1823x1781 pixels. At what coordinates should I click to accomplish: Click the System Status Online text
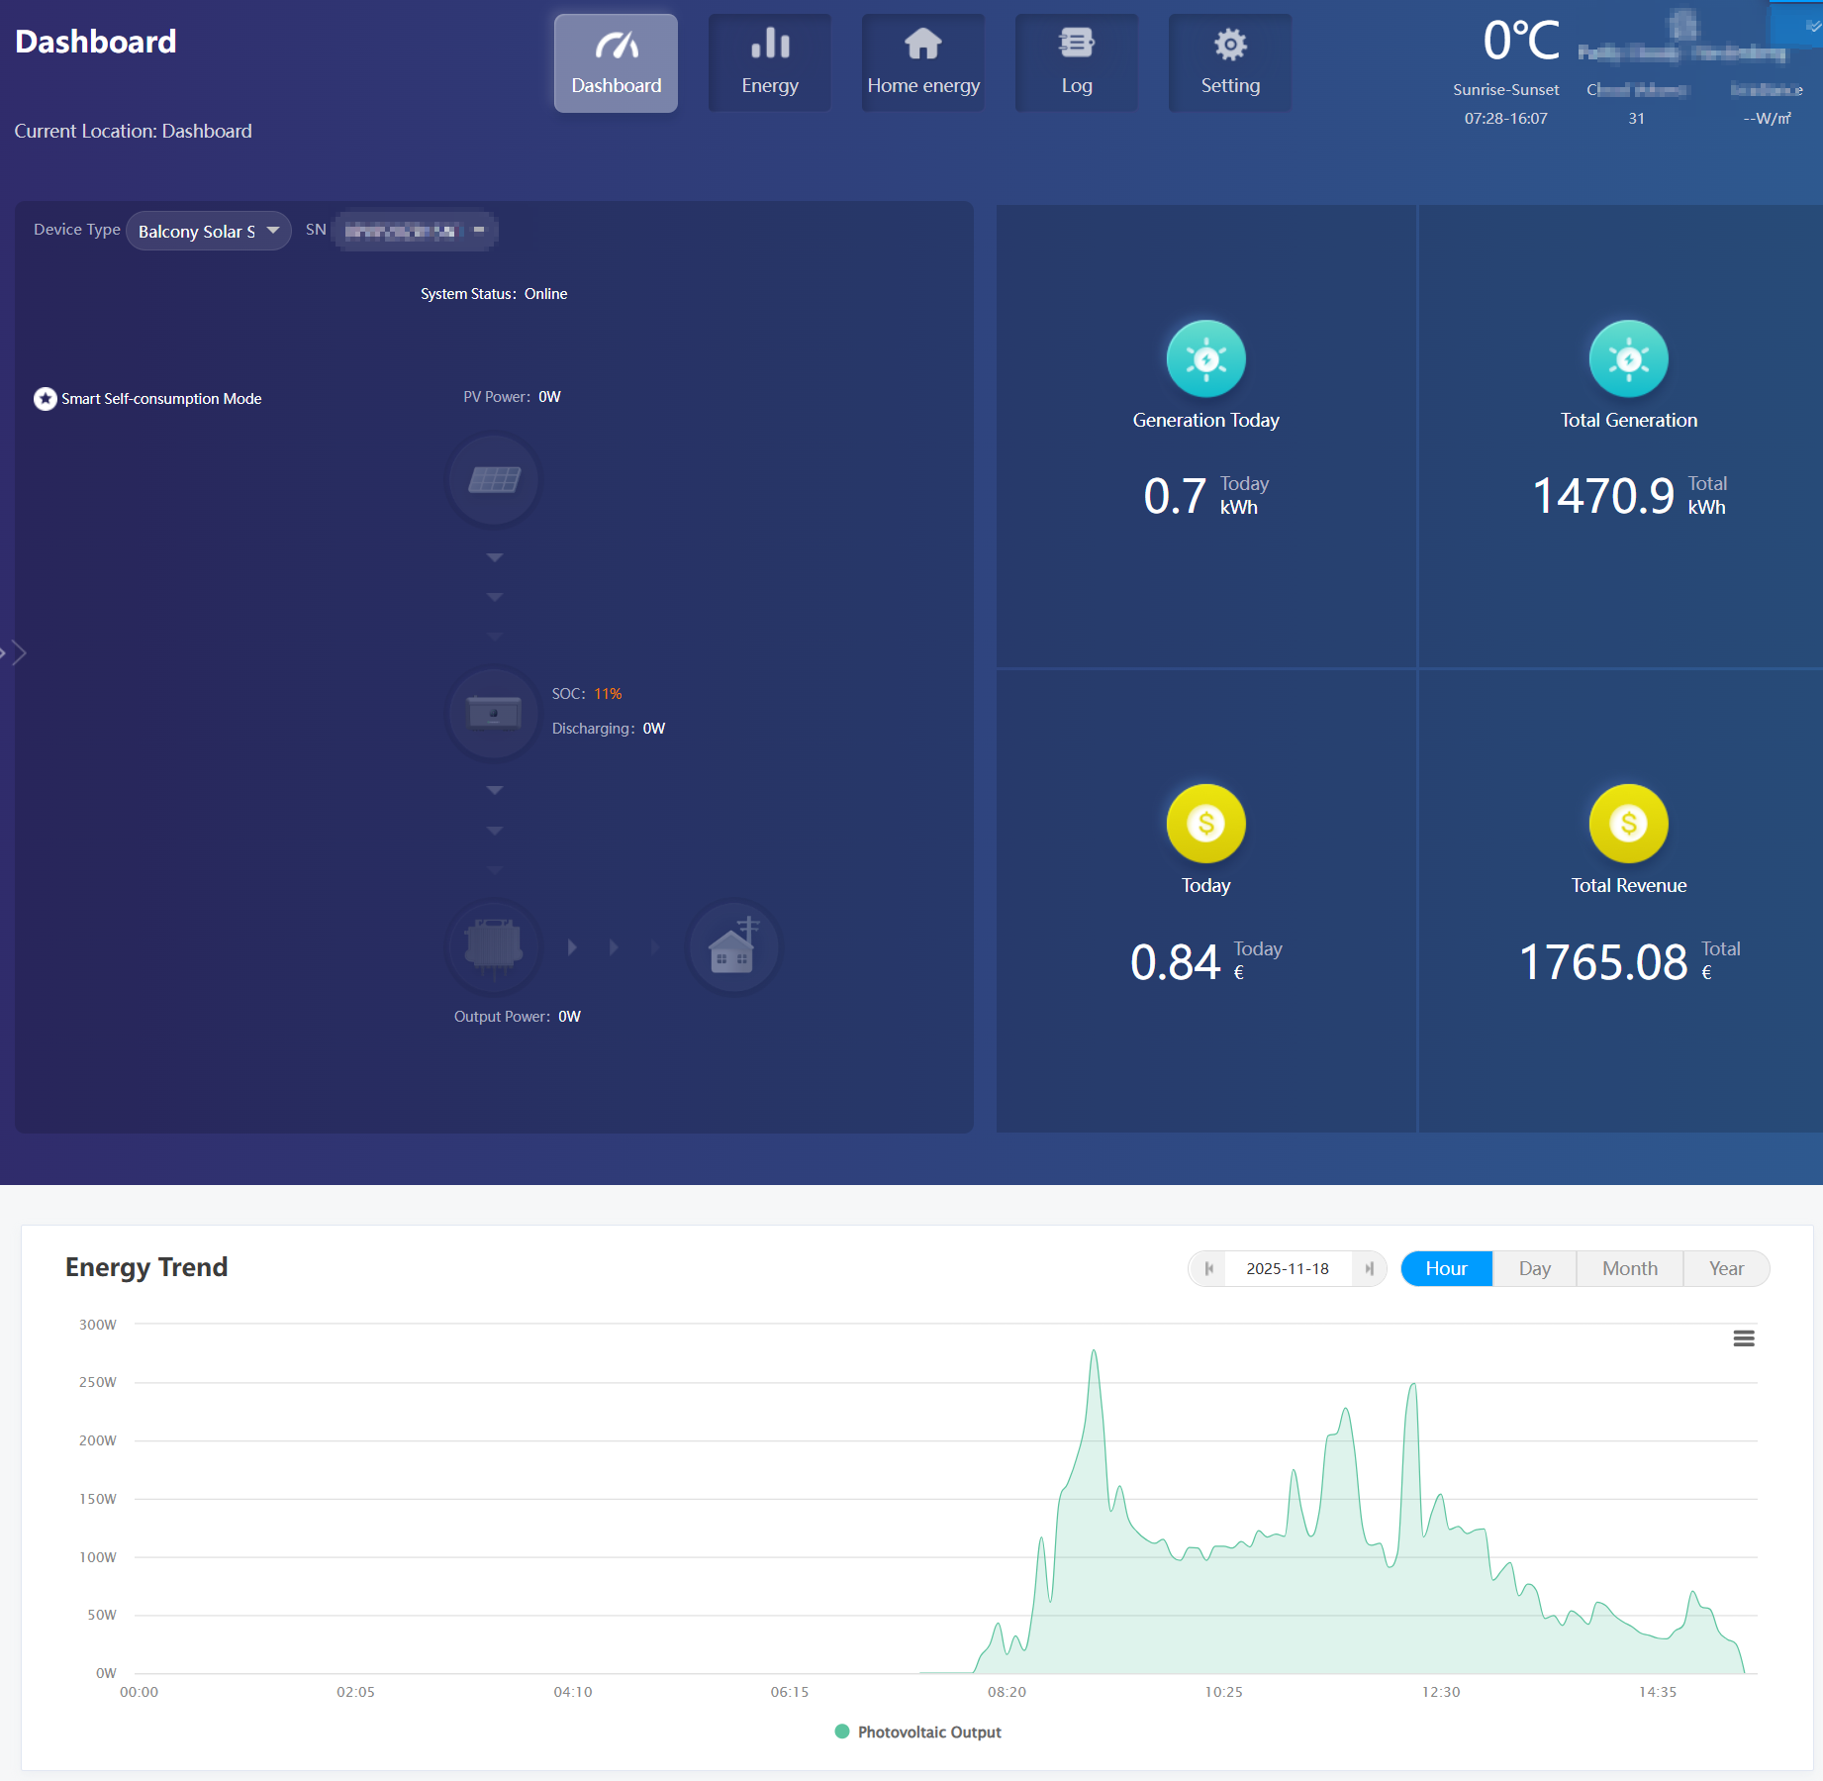pyautogui.click(x=494, y=294)
